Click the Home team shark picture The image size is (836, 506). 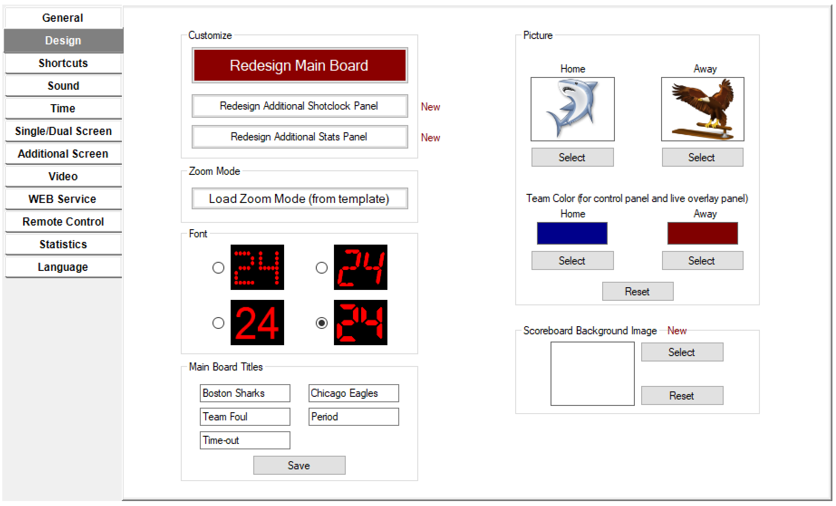(572, 109)
